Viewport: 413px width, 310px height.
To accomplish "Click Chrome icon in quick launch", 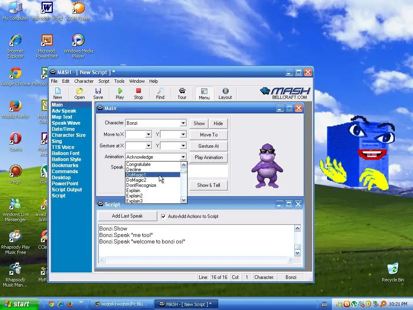I will [x=51, y=304].
